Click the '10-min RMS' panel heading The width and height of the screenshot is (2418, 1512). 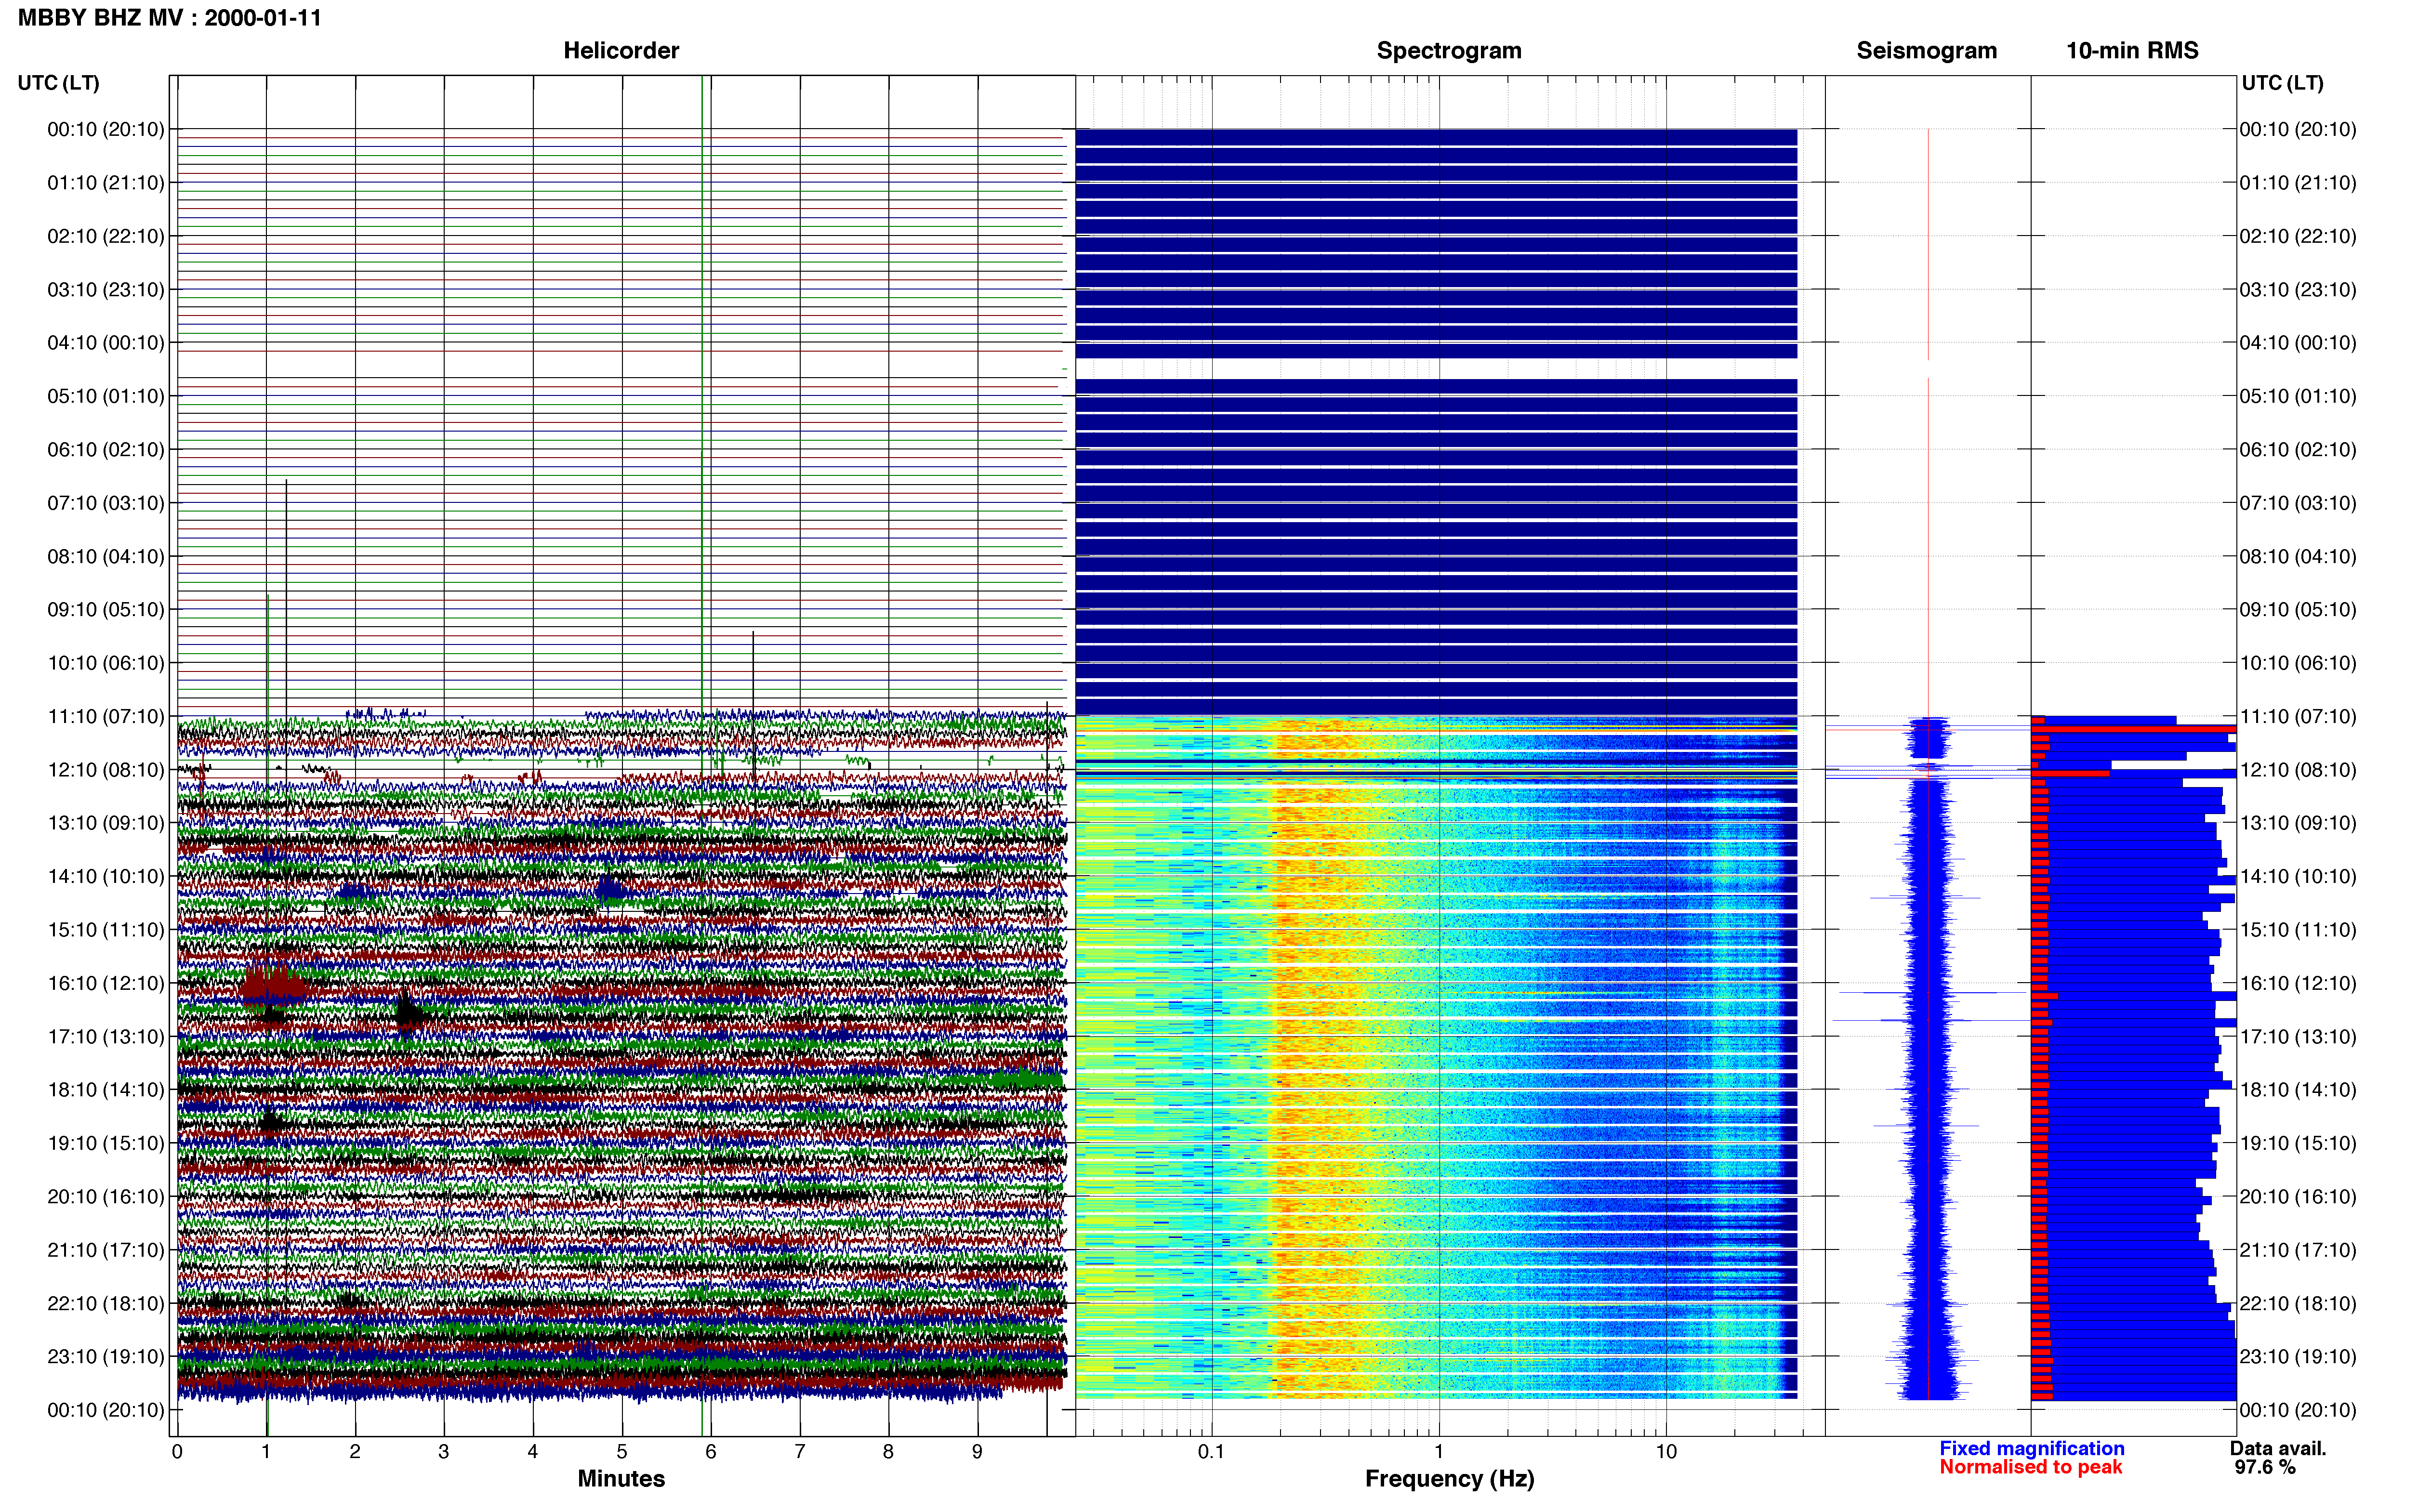coord(2132,51)
